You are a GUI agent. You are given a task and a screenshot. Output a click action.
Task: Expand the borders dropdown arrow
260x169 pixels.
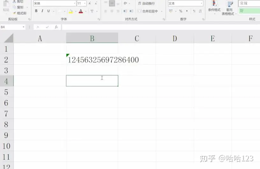(64, 11)
